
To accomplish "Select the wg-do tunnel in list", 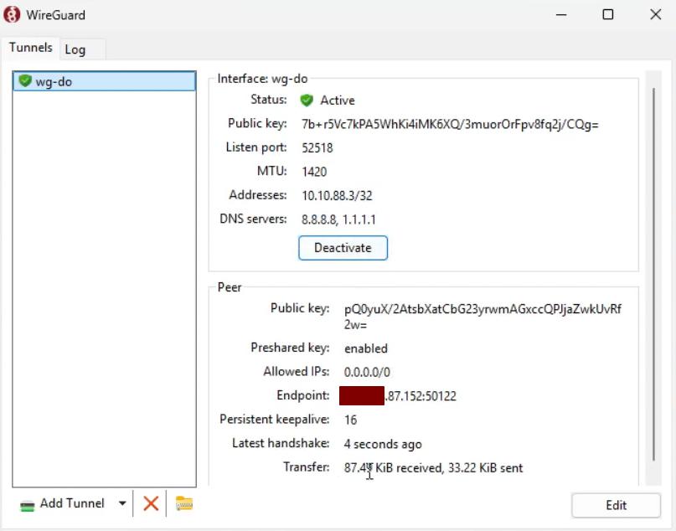I will [105, 81].
